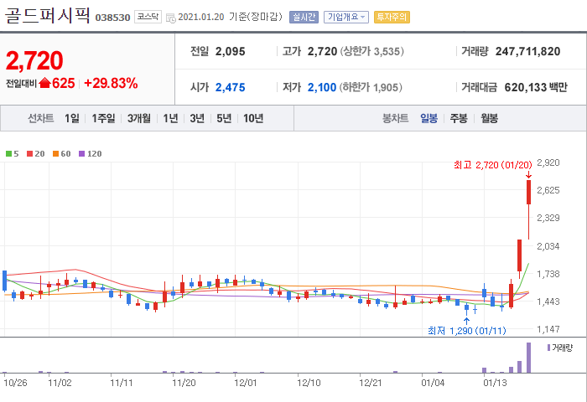Select the 3개월 line chart tab
Image resolution: width=587 pixels, height=402 pixels.
point(139,119)
